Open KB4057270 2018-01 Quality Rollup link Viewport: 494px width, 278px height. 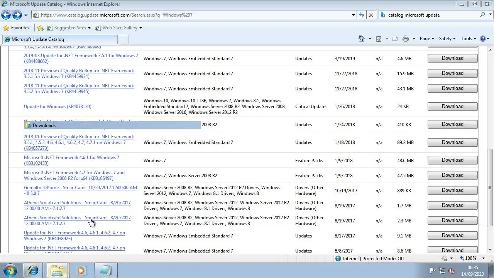point(79,142)
